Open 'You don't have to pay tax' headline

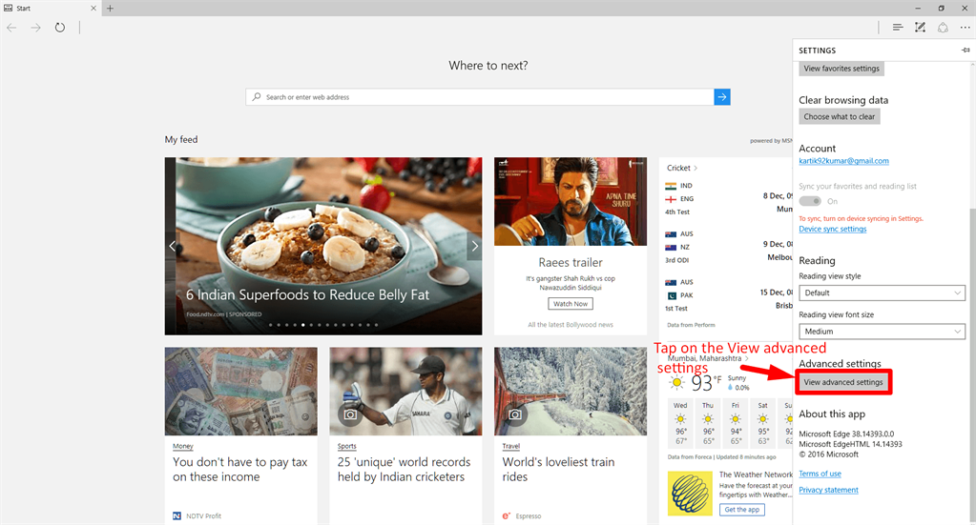click(239, 469)
